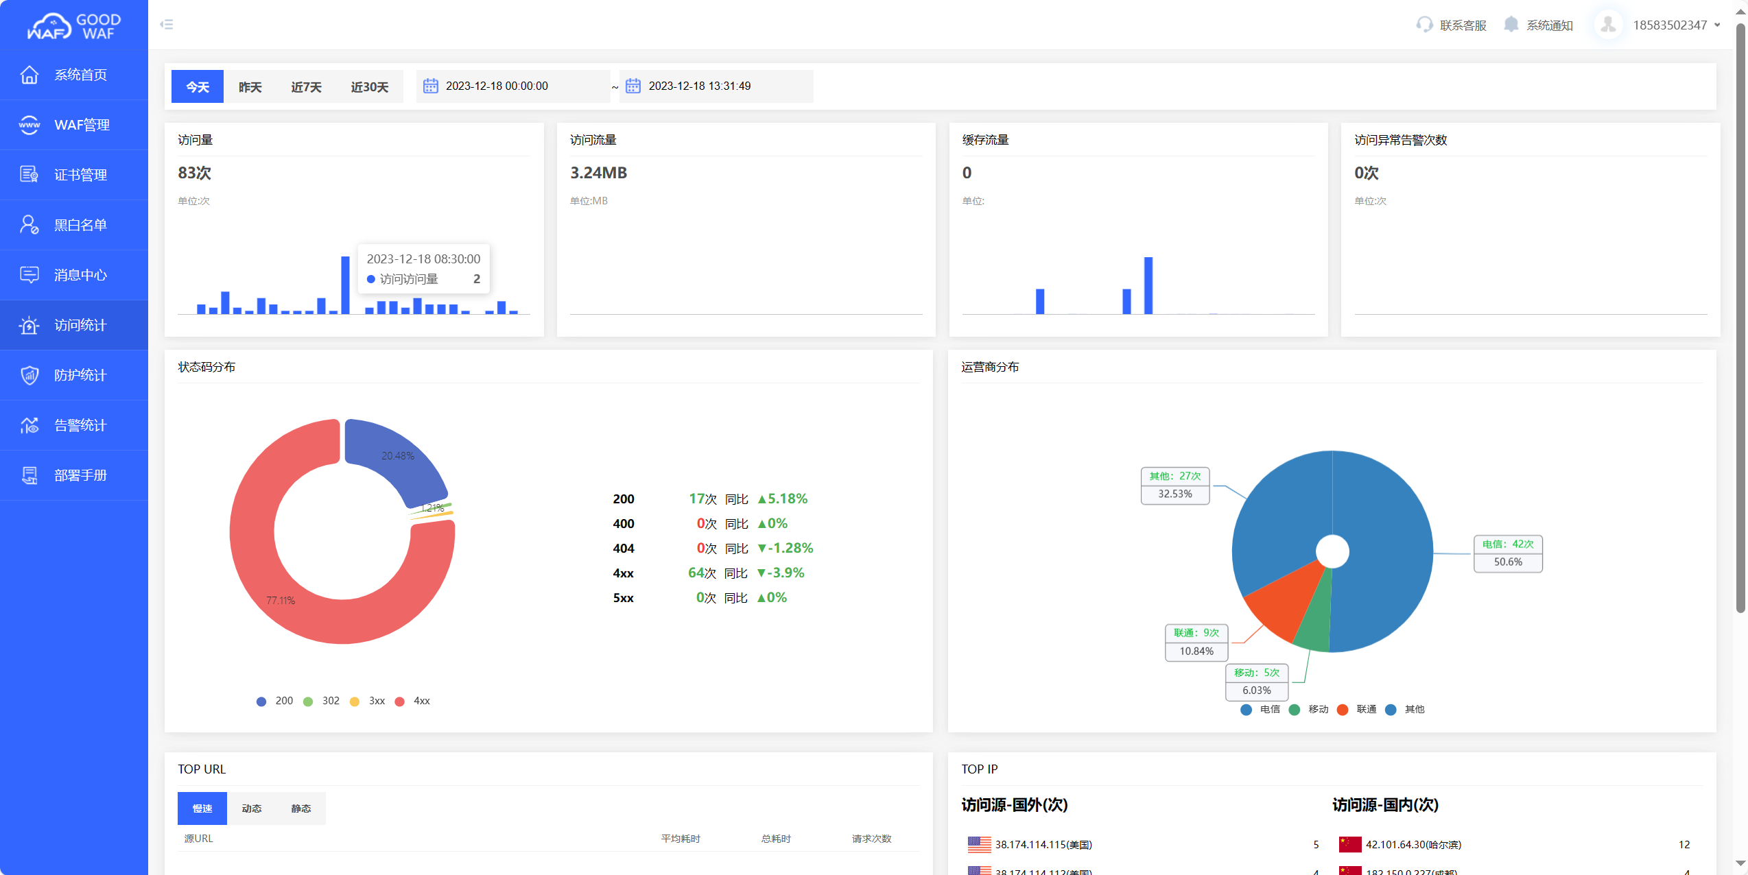Image resolution: width=1748 pixels, height=875 pixels.
Task: Open 证书管理 certificate icon
Action: pyautogui.click(x=29, y=175)
